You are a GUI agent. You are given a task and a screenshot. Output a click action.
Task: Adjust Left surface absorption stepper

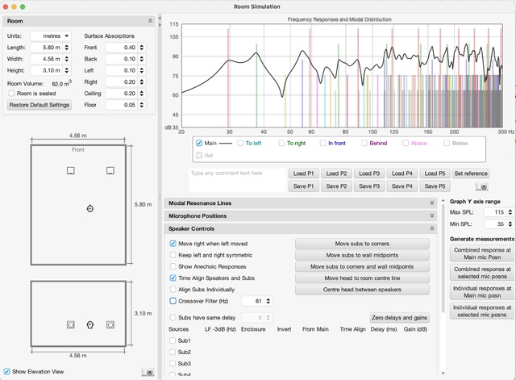point(142,70)
